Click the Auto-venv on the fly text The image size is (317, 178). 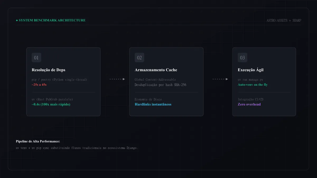(x=253, y=85)
